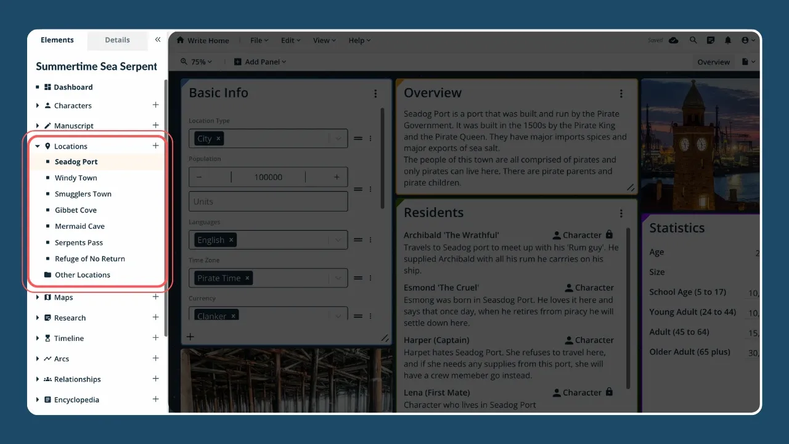Viewport: 789px width, 444px height.
Task: Open the notifications bell
Action: (728, 40)
